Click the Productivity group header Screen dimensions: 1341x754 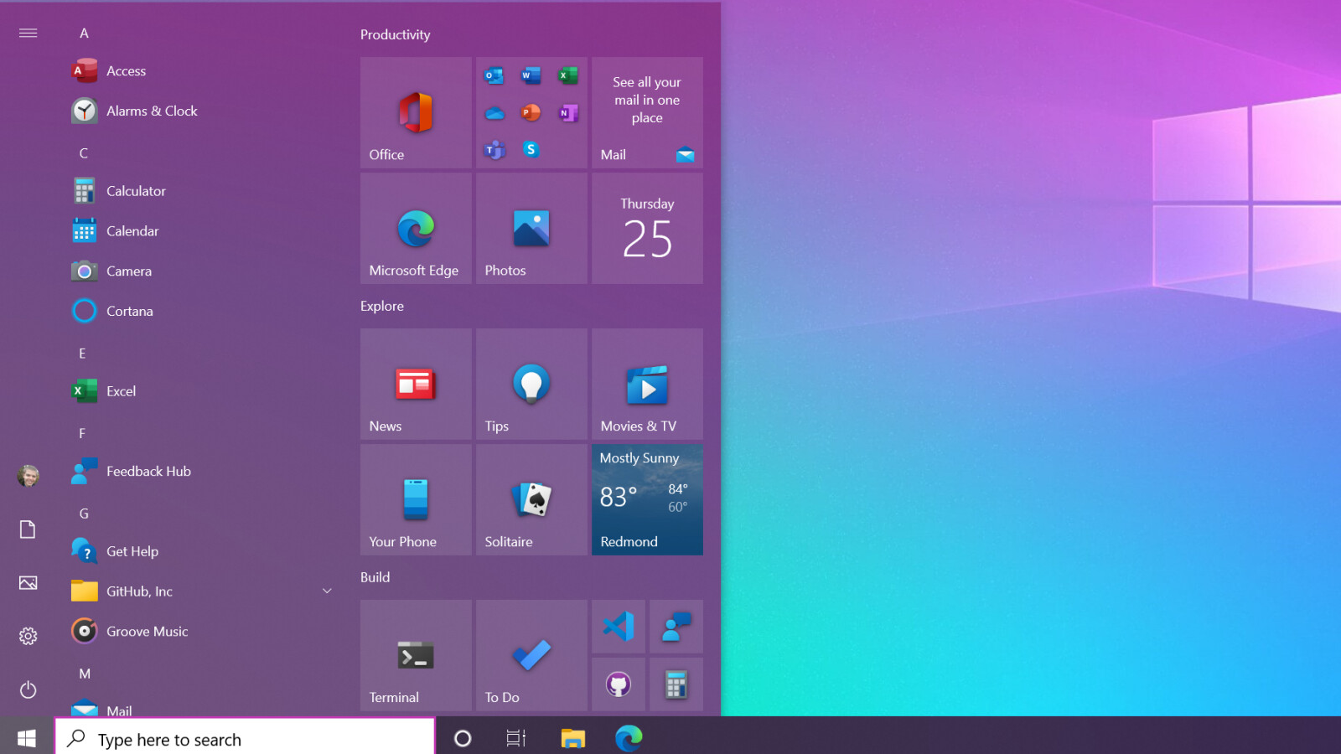[395, 34]
